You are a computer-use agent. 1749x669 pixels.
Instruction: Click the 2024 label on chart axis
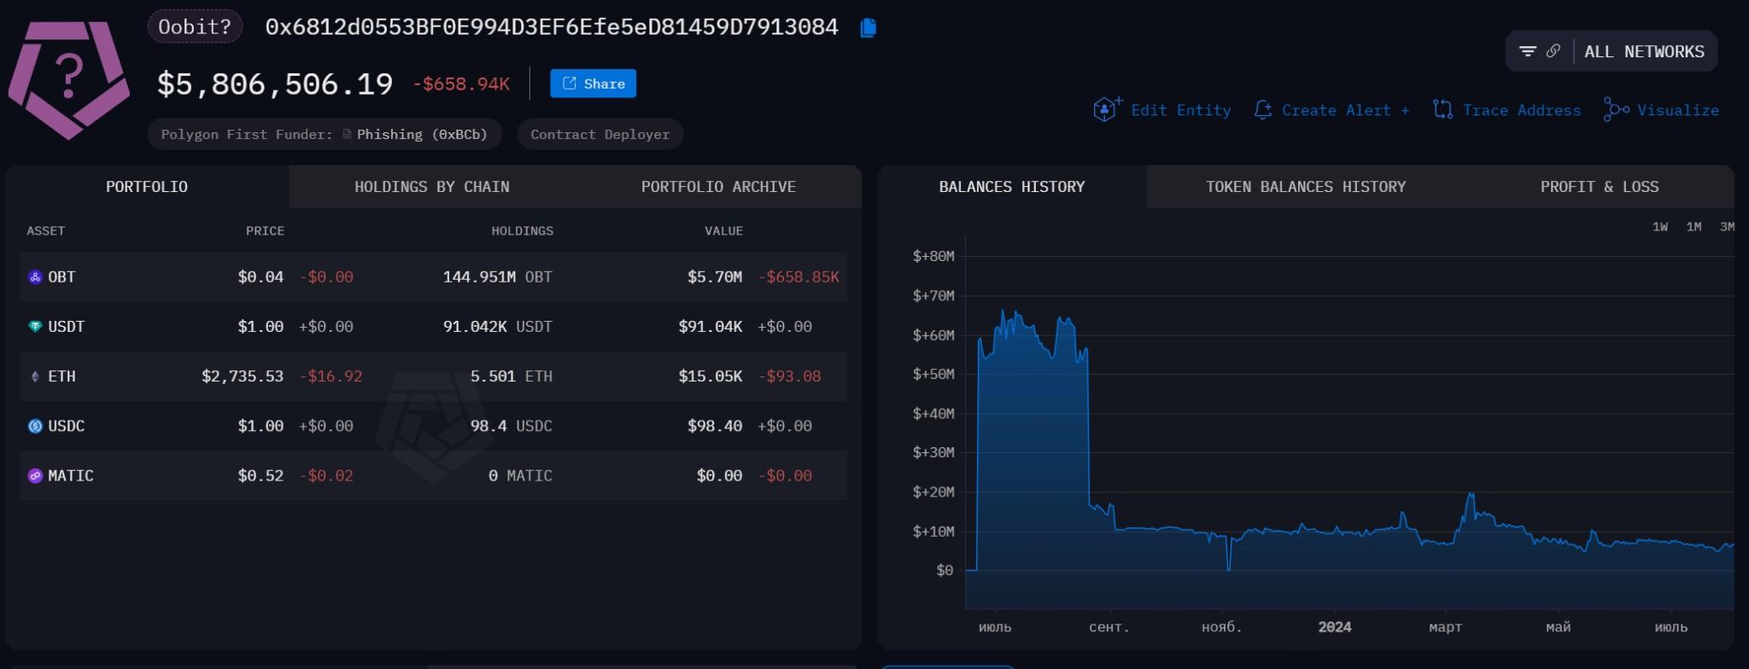coord(1335,627)
